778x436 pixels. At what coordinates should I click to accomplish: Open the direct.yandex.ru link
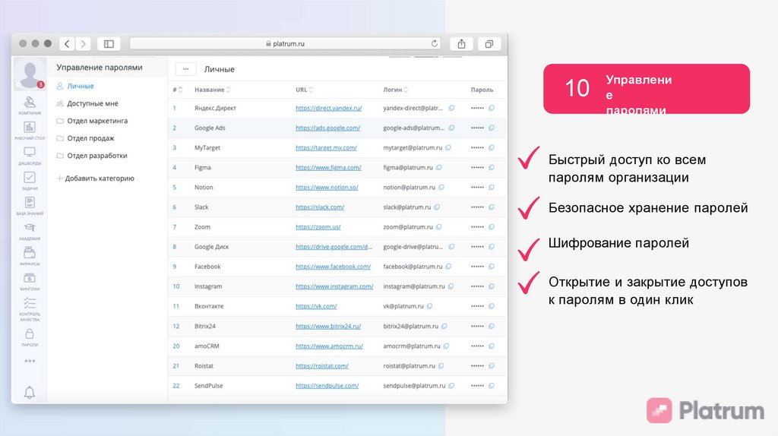point(328,108)
